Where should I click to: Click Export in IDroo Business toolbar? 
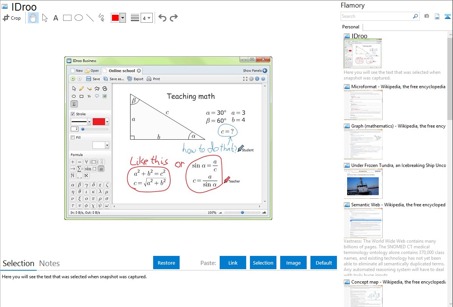pos(135,79)
